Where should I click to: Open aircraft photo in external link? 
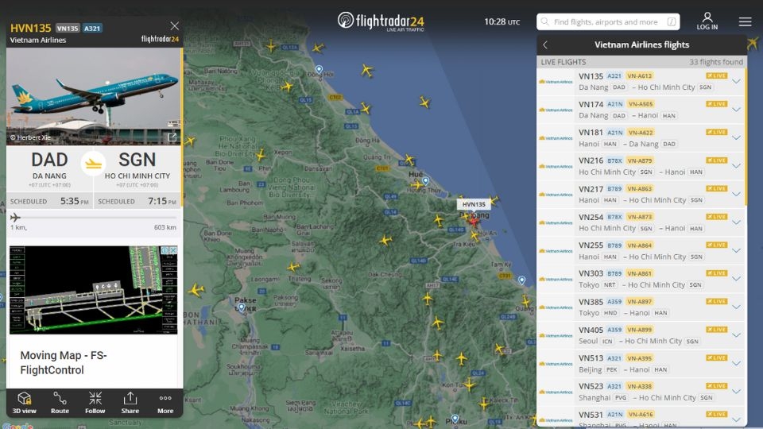172,137
